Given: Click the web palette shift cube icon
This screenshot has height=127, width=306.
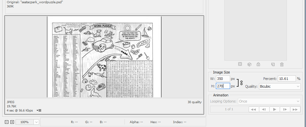Looking at the screenshot, I should [x=249, y=64].
